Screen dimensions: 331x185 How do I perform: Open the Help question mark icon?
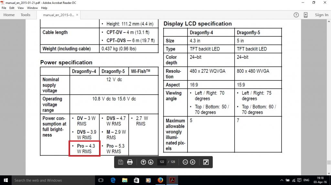(x=296, y=15)
